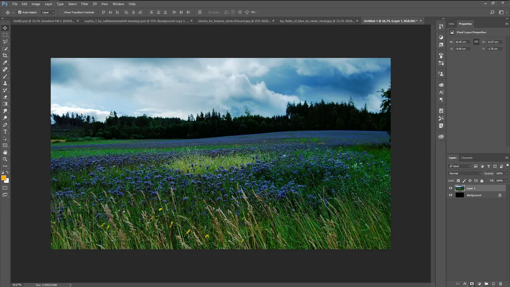Select the Rectangle shape tool
The image size is (510, 287).
click(x=5, y=145)
